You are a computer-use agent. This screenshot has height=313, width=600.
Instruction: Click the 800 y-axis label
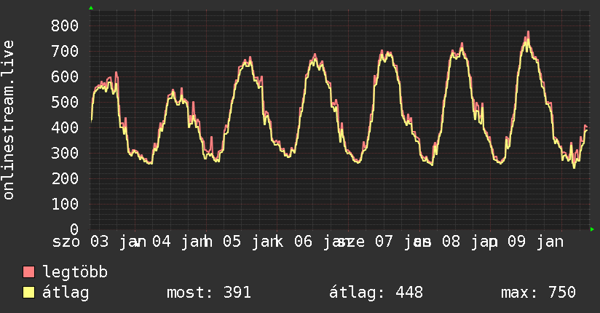point(65,25)
